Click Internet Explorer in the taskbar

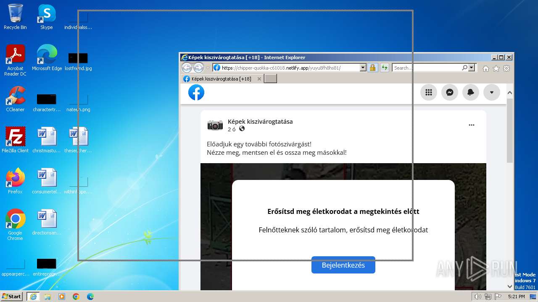pos(33,297)
